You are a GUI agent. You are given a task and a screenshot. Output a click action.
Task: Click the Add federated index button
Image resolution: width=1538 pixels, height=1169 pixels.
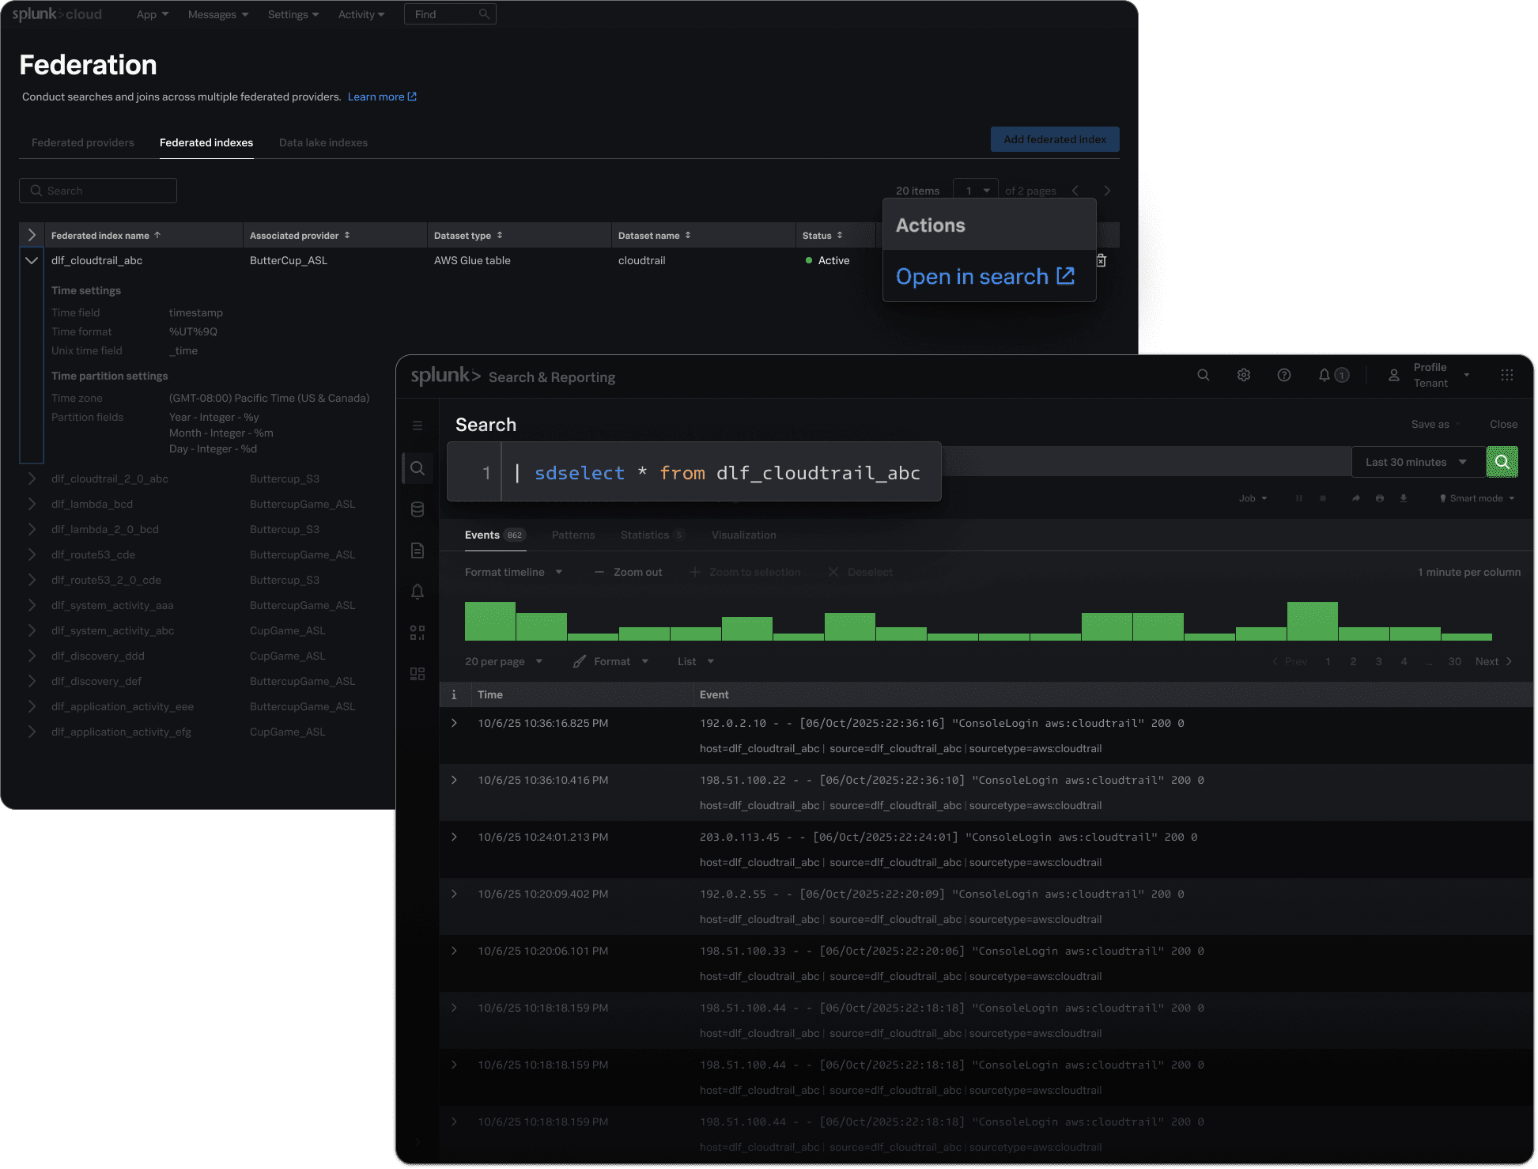[1055, 139]
